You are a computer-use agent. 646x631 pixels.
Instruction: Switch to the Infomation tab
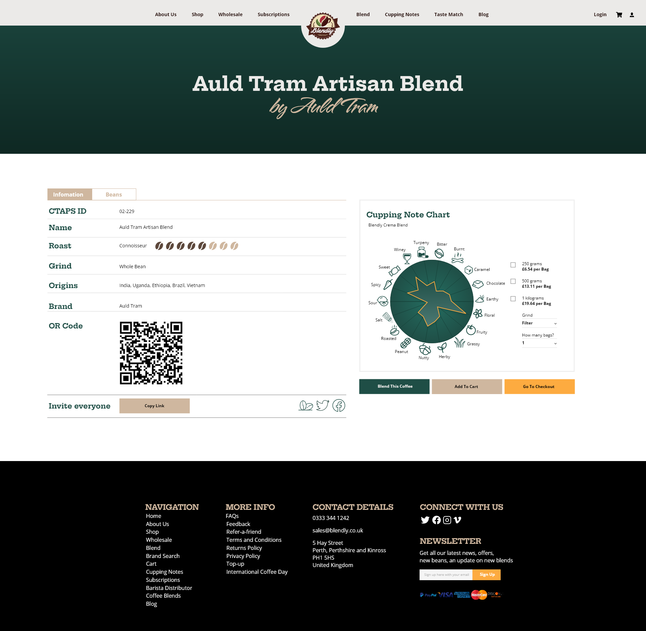point(70,195)
